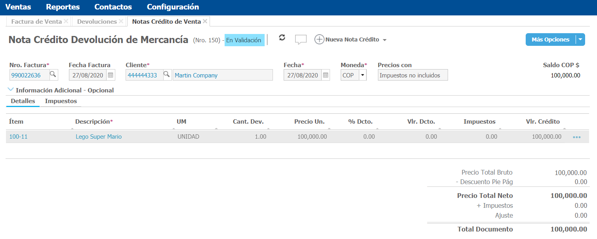Click the plus icon for Nueva Nota Crédito
This screenshot has height=239, width=597.
[319, 40]
